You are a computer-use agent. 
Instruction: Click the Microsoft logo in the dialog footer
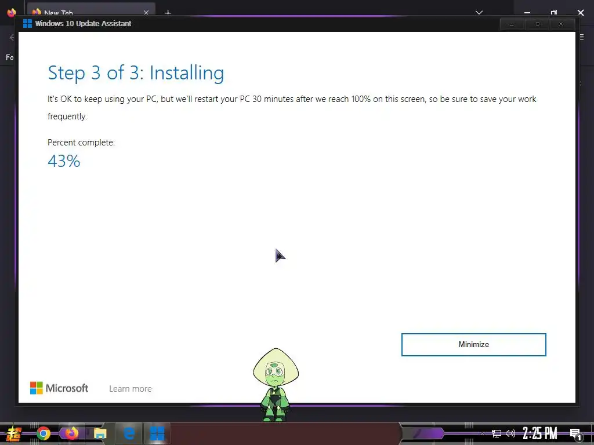59,388
